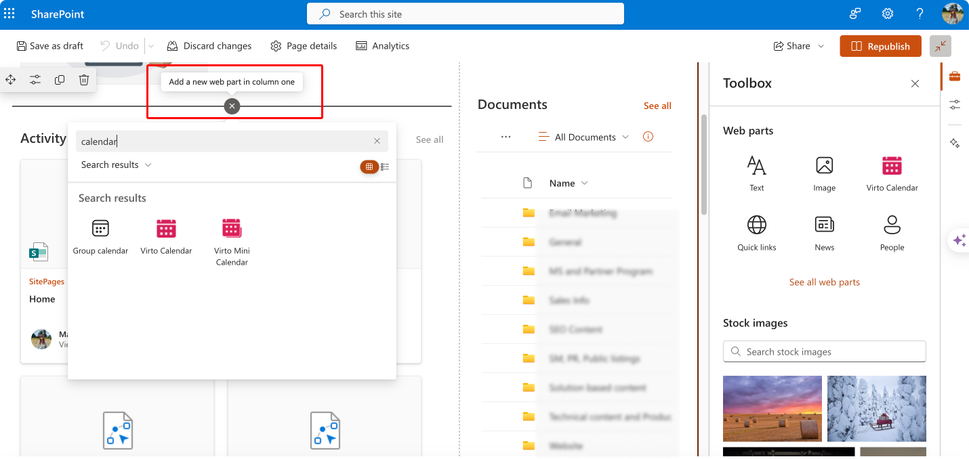This screenshot has width=969, height=459.
Task: Click the file type column icon
Action: click(529, 183)
